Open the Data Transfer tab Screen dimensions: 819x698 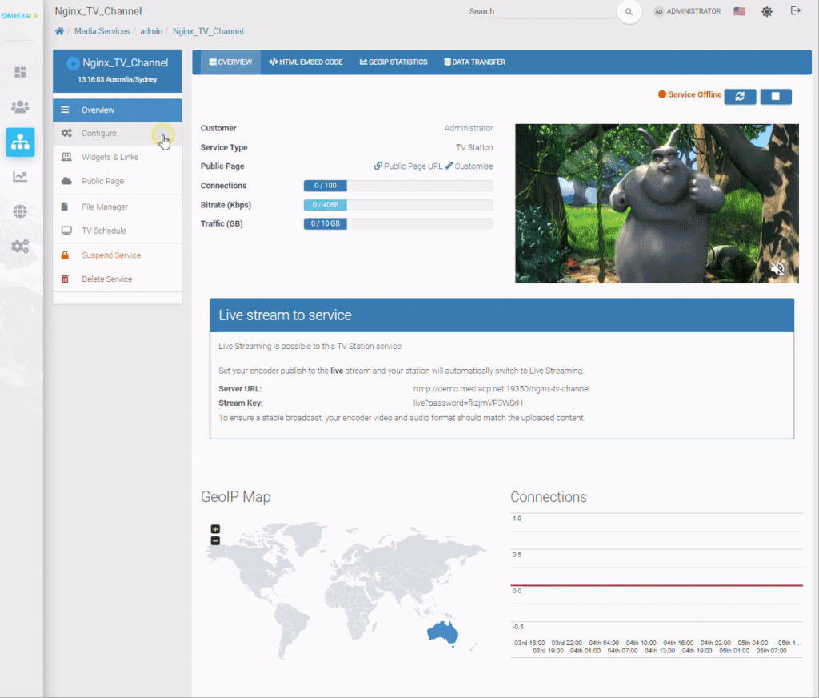pos(474,62)
